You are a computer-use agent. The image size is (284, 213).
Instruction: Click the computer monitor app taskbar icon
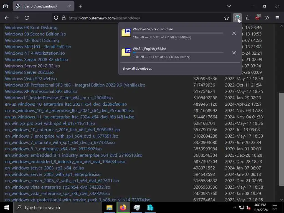point(136,207)
